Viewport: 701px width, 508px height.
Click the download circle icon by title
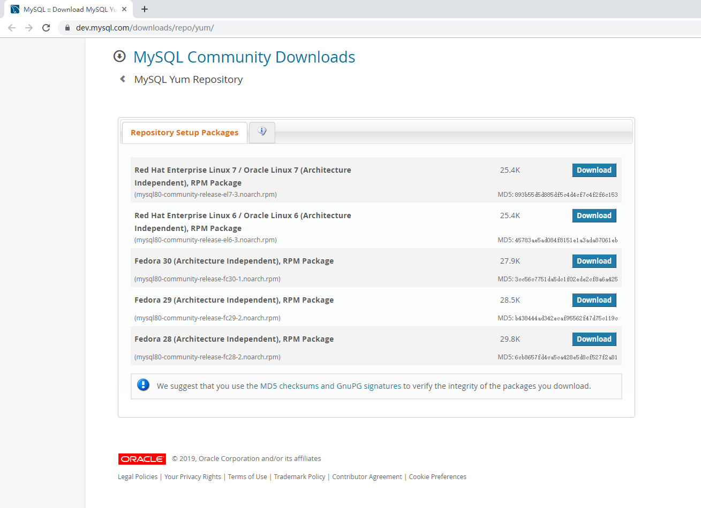pyautogui.click(x=119, y=56)
